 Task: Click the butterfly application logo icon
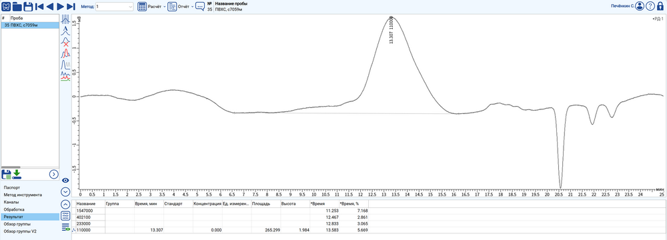point(6,6)
